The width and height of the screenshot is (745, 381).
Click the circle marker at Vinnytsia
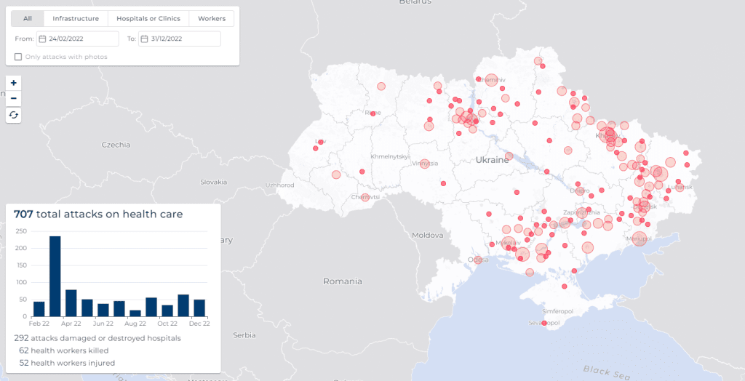(424, 164)
